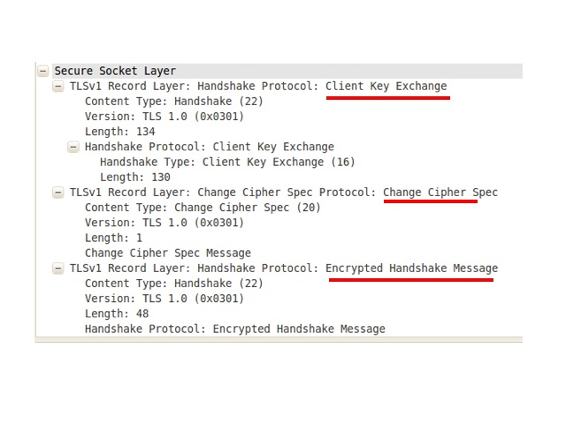Select Handshake Type: Client Key Exchange (16)

228,163
